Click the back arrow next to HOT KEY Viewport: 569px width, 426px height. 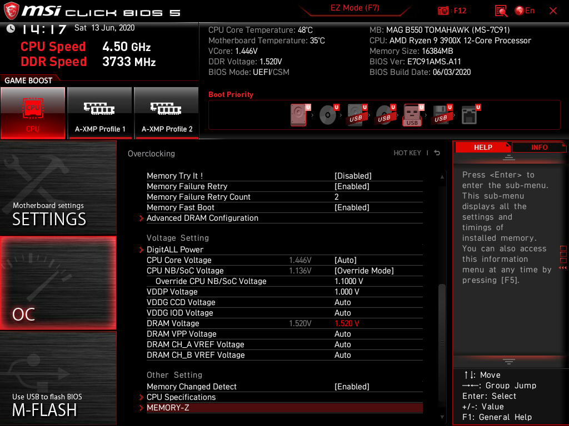(x=437, y=153)
